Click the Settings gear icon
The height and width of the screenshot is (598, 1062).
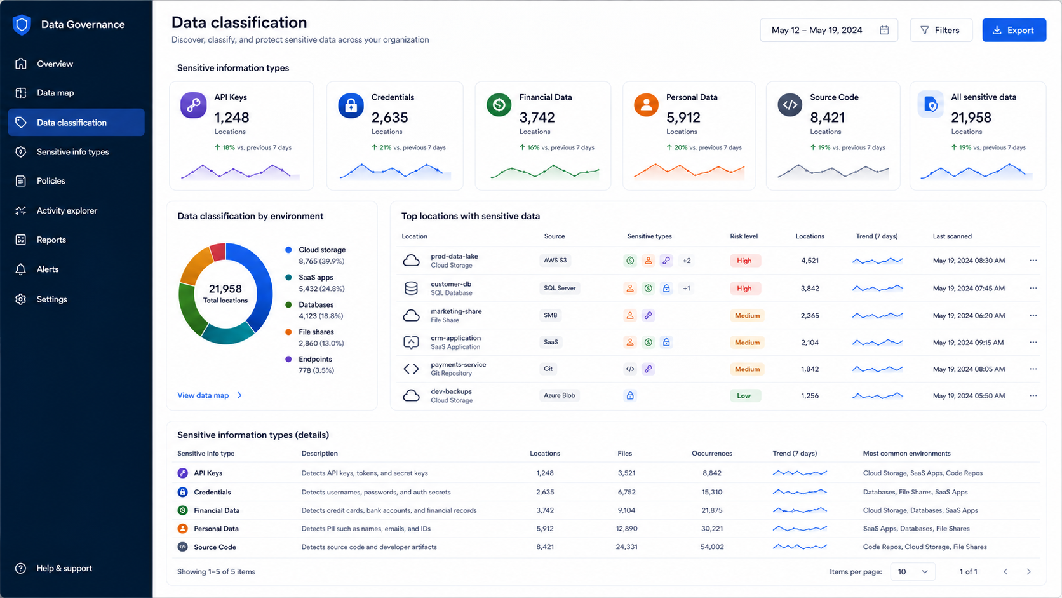tap(21, 299)
